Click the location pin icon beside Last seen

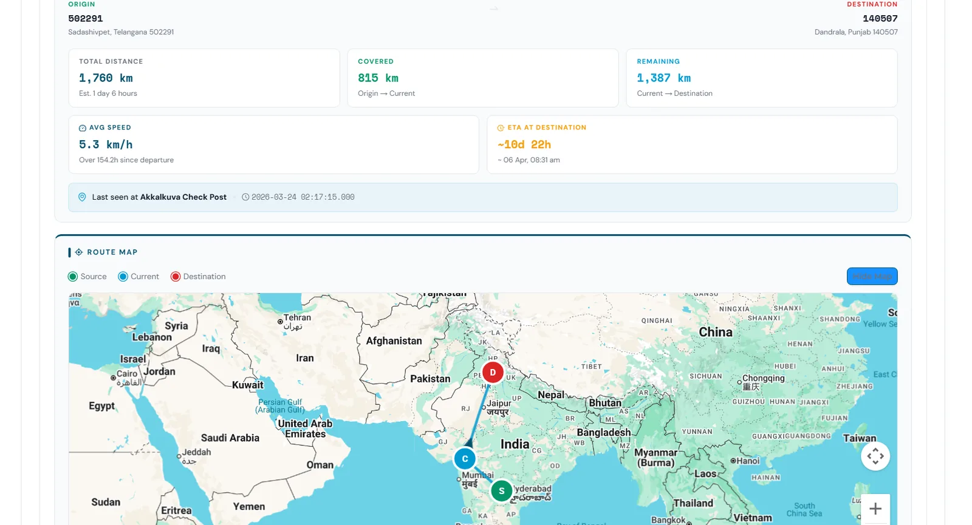(x=82, y=197)
